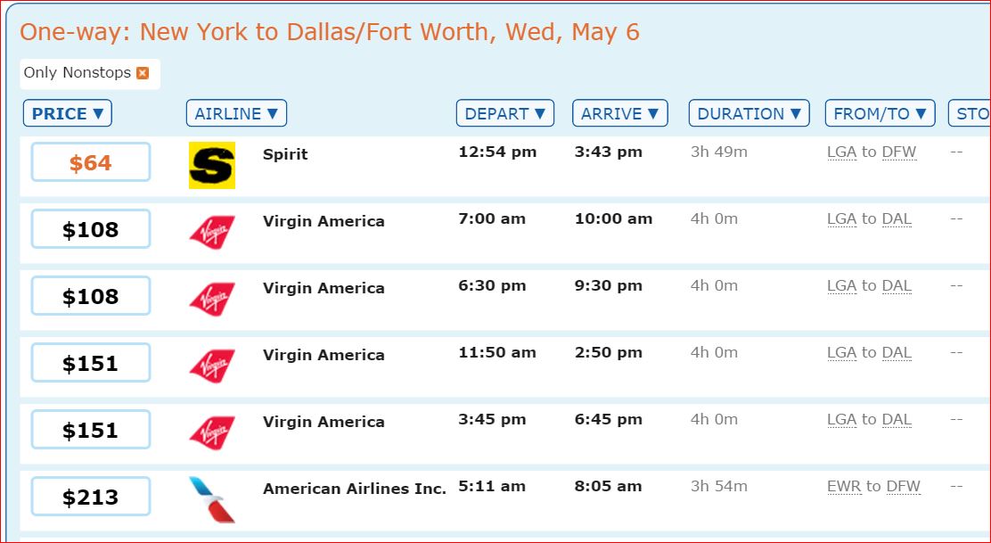Screen dimensions: 991x543
Task: Click Virgin America logo on 7:00 am flight
Action: point(212,232)
